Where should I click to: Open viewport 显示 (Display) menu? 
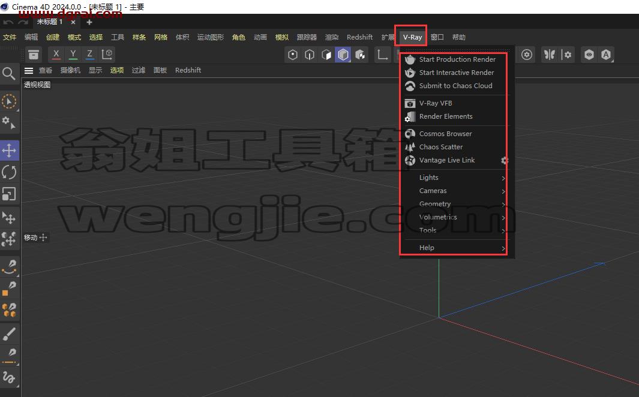pos(95,70)
